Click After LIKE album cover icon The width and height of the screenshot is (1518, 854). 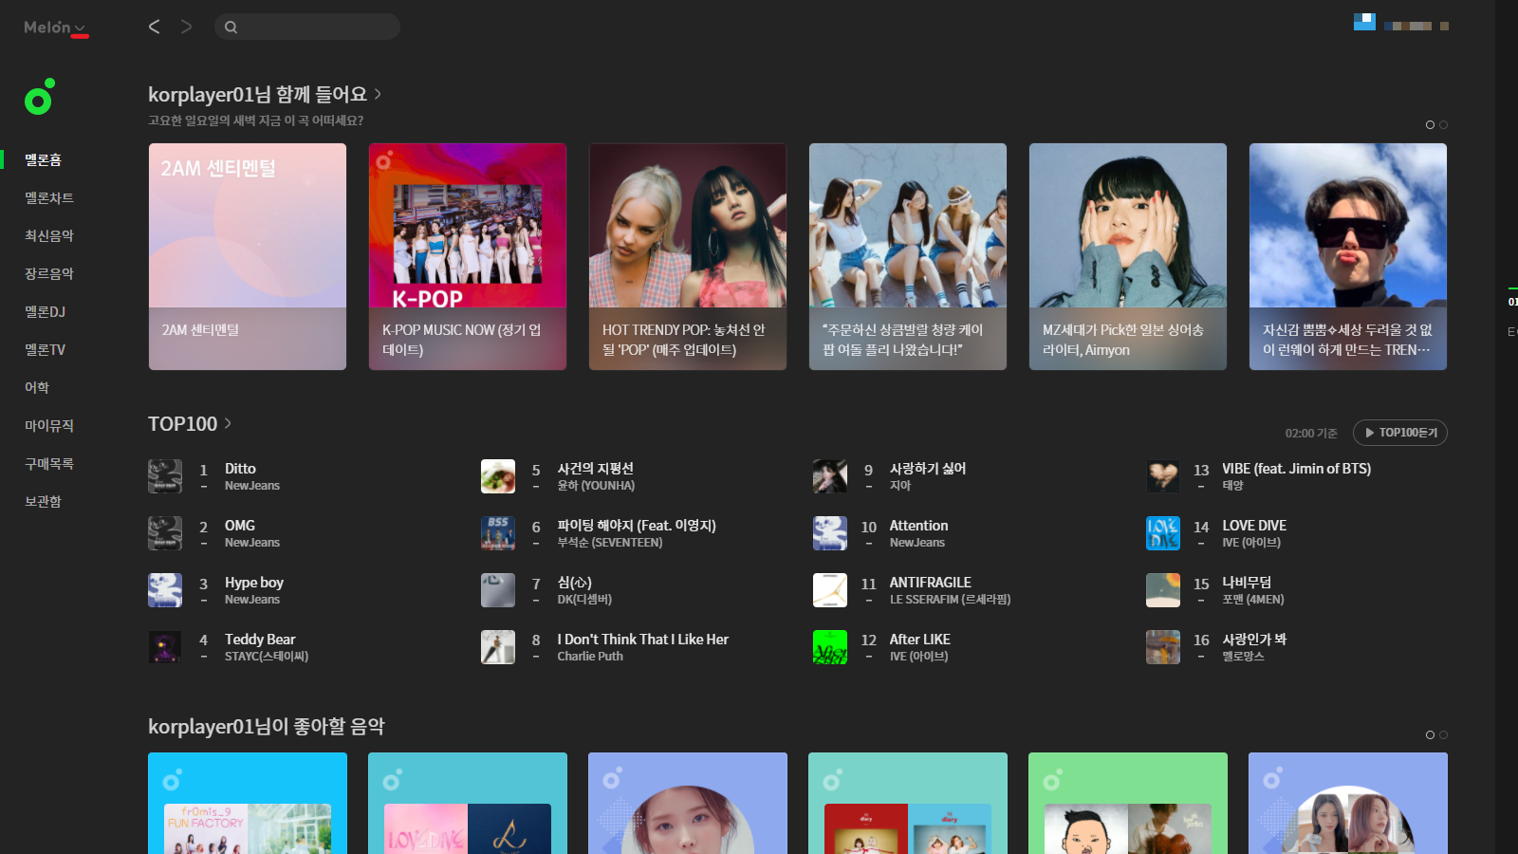[830, 647]
